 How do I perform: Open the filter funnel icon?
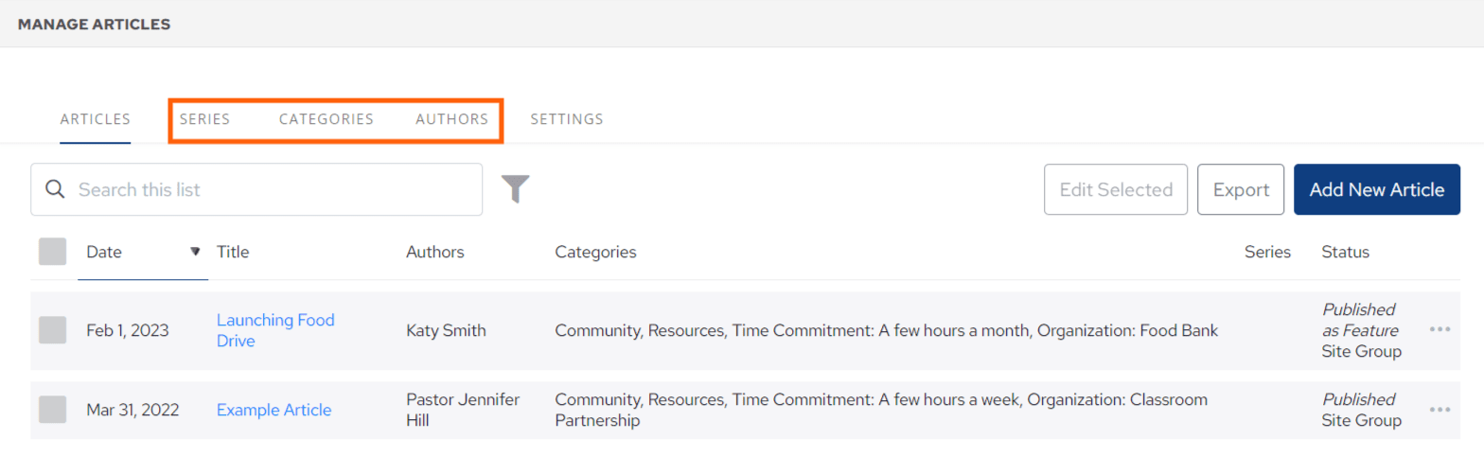[515, 189]
